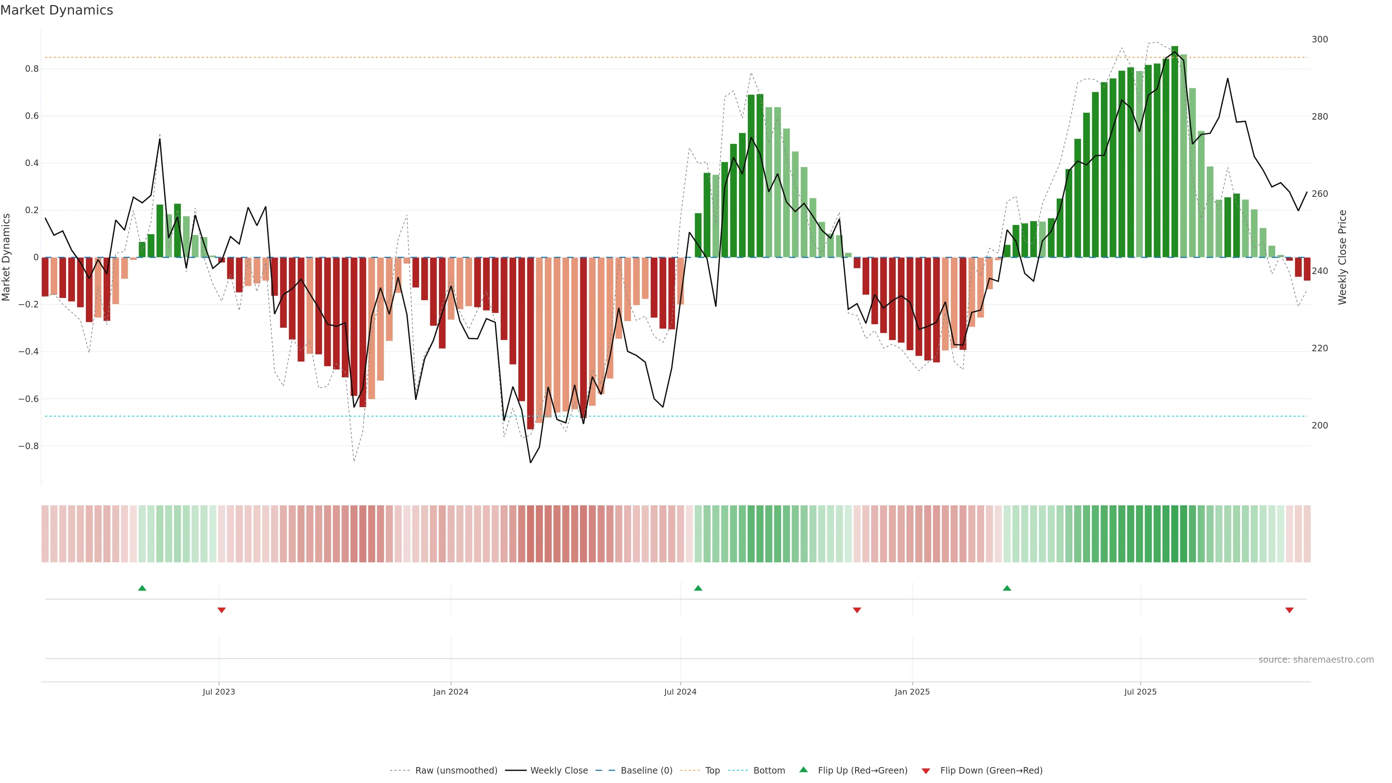Click the 300 tick on the right price axis
This screenshot has width=1392, height=783.
(x=1319, y=40)
